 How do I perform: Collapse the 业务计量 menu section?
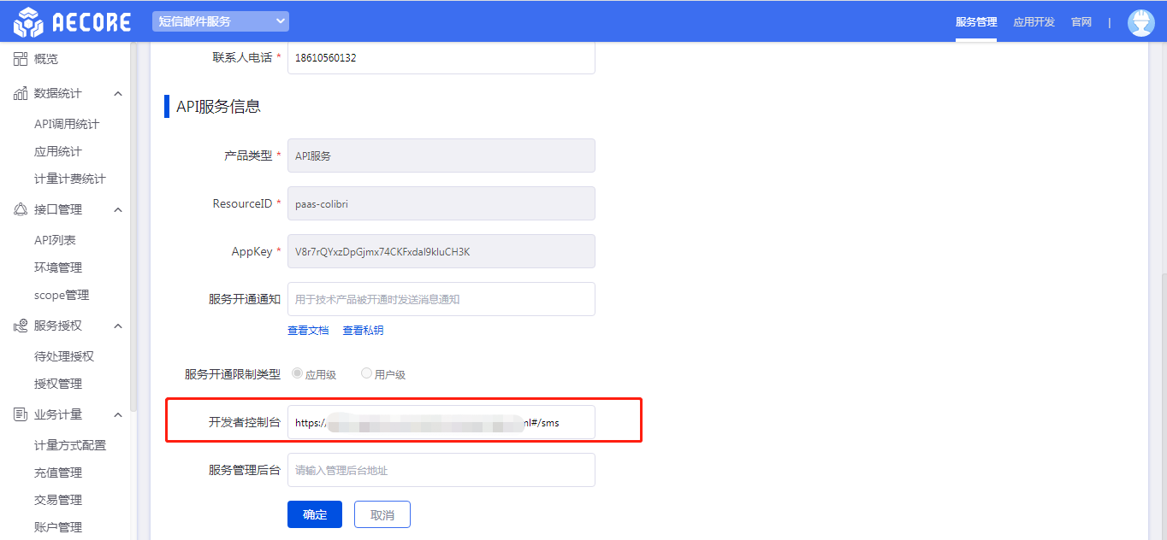(x=118, y=414)
